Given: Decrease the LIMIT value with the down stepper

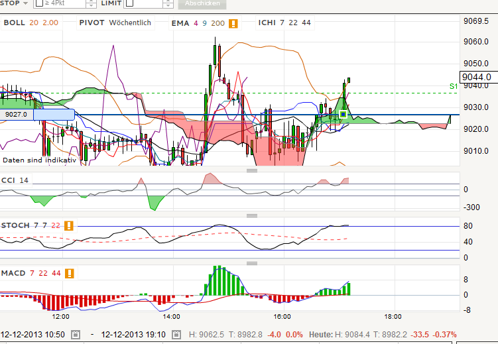Looking at the screenshot, I should click(168, 5).
